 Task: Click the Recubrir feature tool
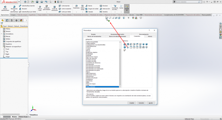tap(23, 9)
